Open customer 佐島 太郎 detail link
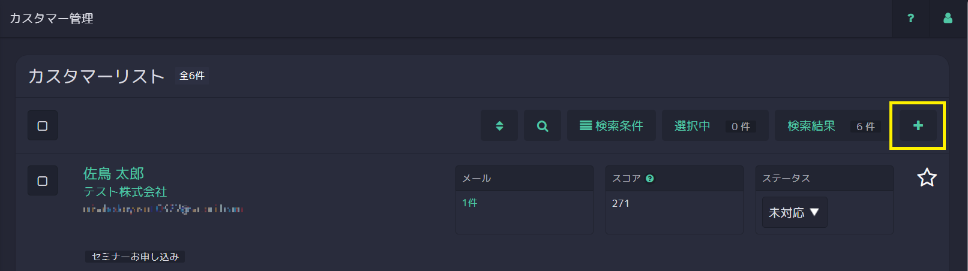The height and width of the screenshot is (271, 968). pos(113,174)
